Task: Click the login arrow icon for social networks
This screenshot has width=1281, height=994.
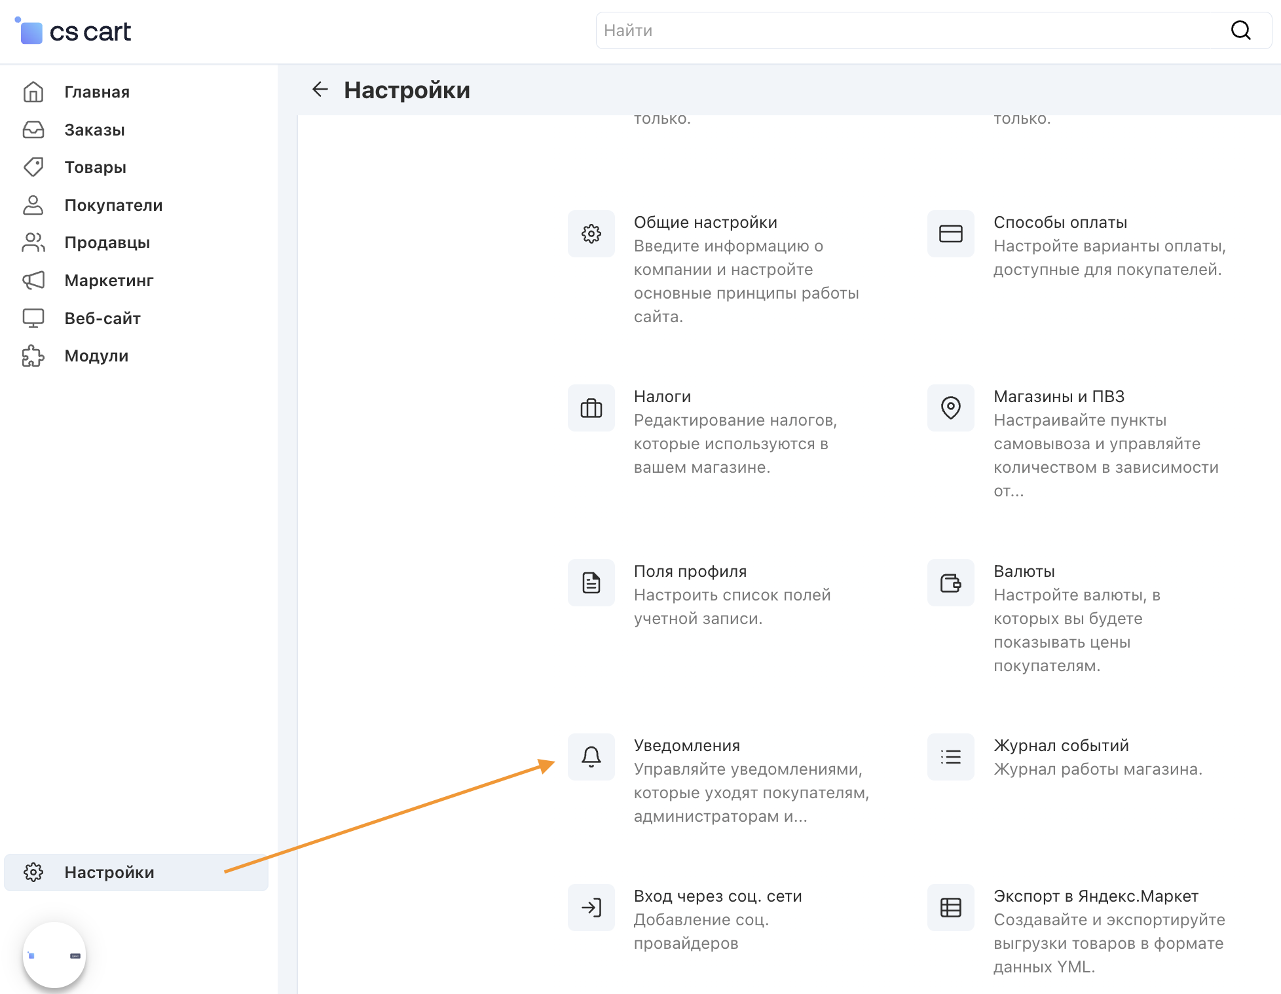Action: tap(591, 908)
